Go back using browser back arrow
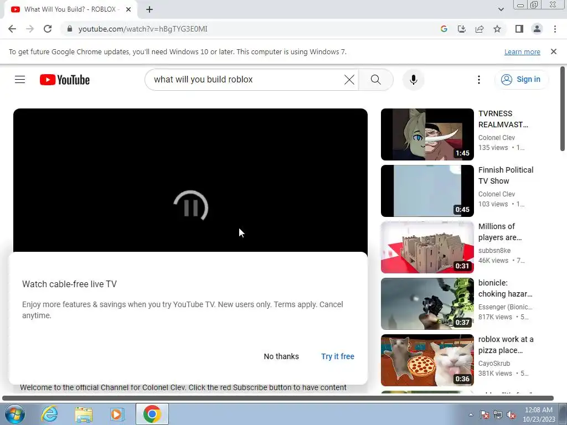 pyautogui.click(x=12, y=29)
